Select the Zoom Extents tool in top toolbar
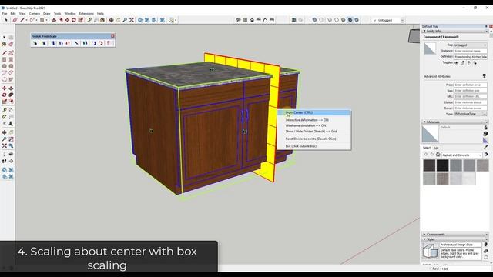493x277 pixels. coord(132,20)
